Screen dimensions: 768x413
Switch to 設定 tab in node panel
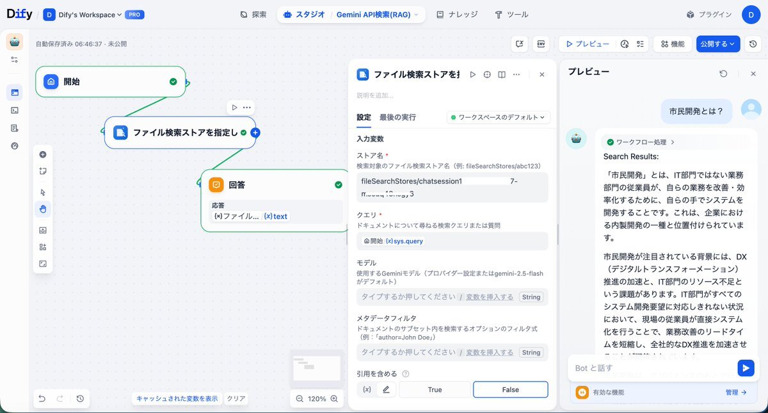pyautogui.click(x=364, y=117)
